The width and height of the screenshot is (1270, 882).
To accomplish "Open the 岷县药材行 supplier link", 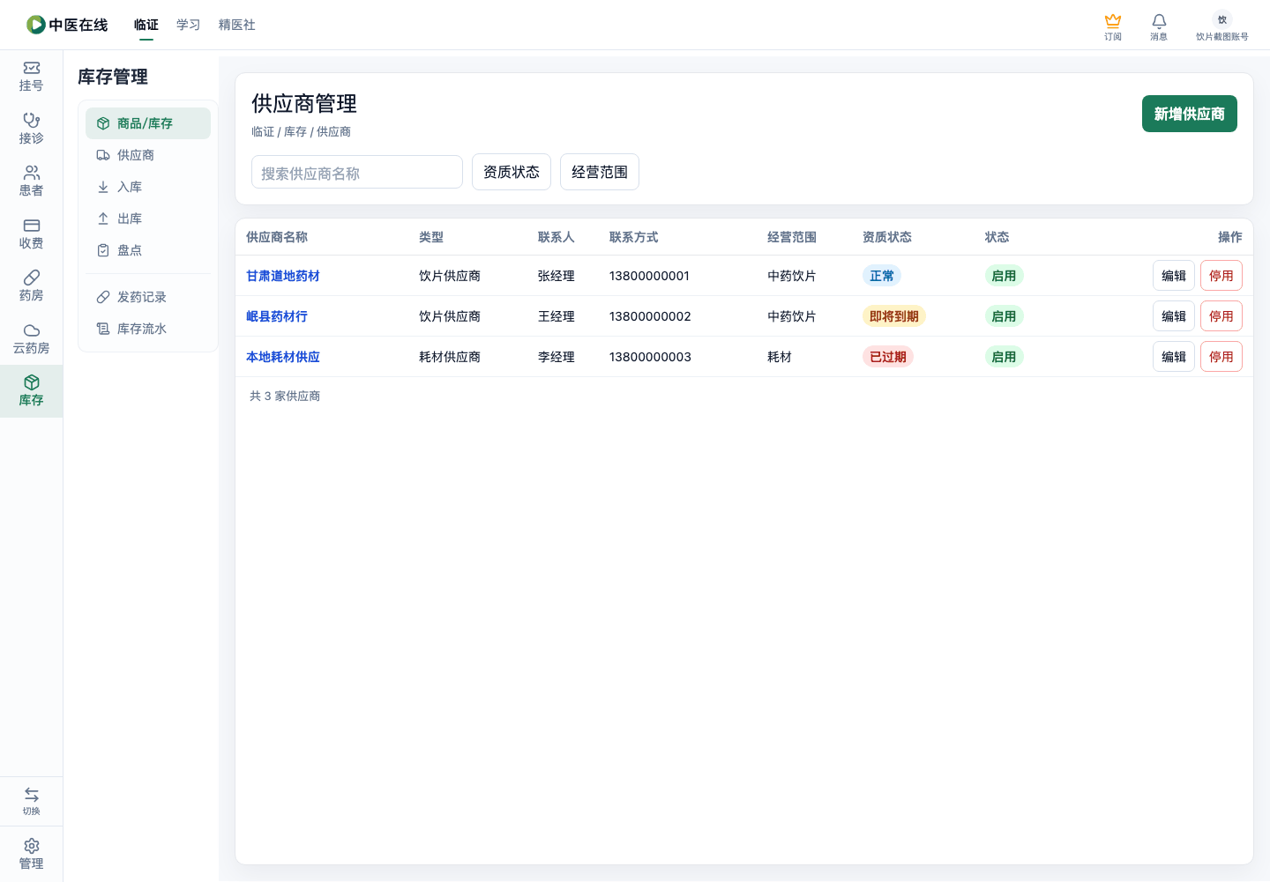I will (x=277, y=316).
